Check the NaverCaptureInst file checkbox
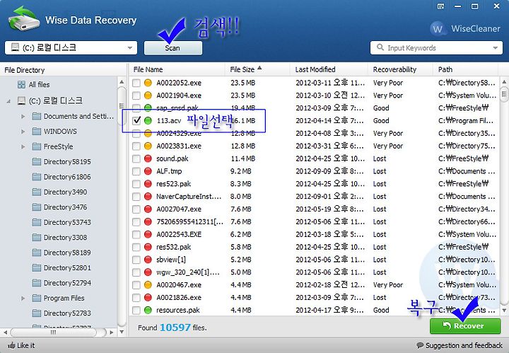 136,197
